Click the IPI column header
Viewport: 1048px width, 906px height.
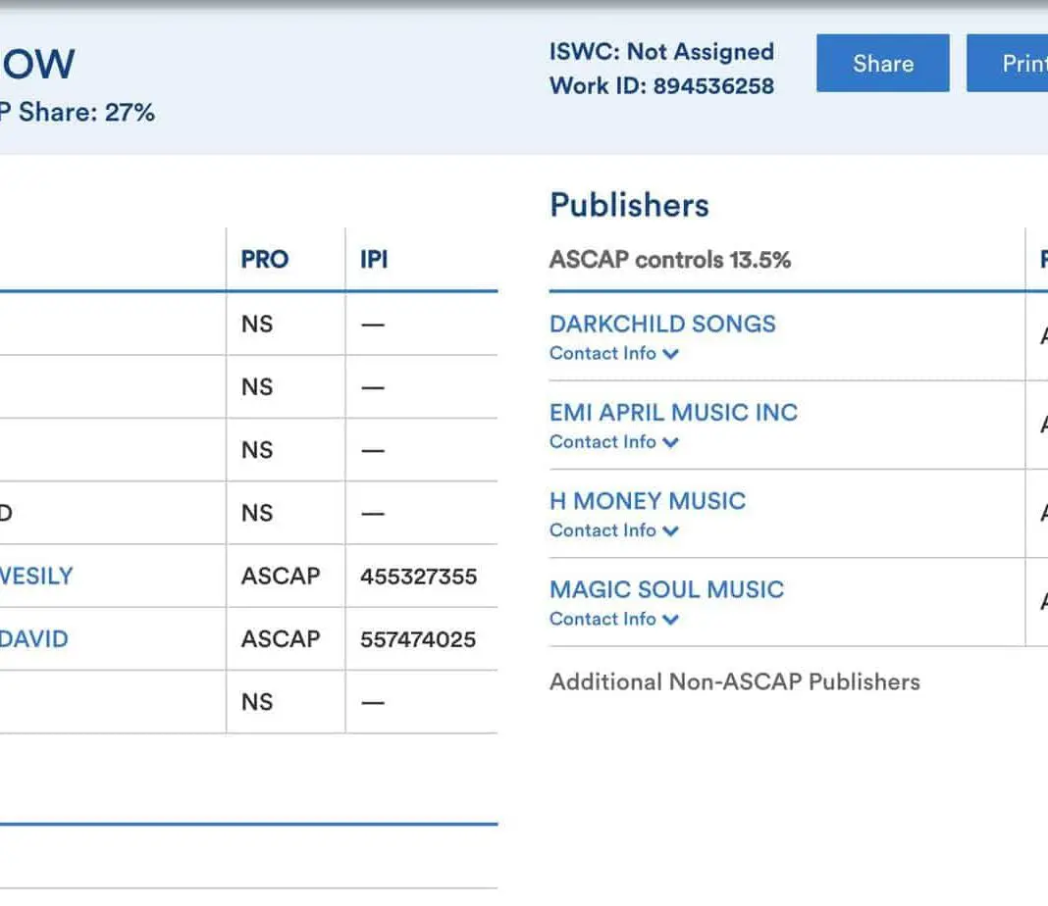tap(374, 260)
